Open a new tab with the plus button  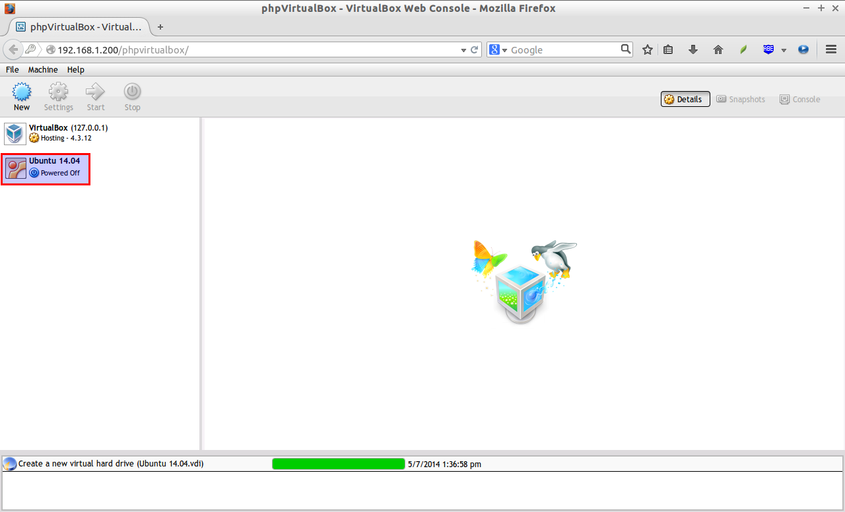(x=160, y=27)
